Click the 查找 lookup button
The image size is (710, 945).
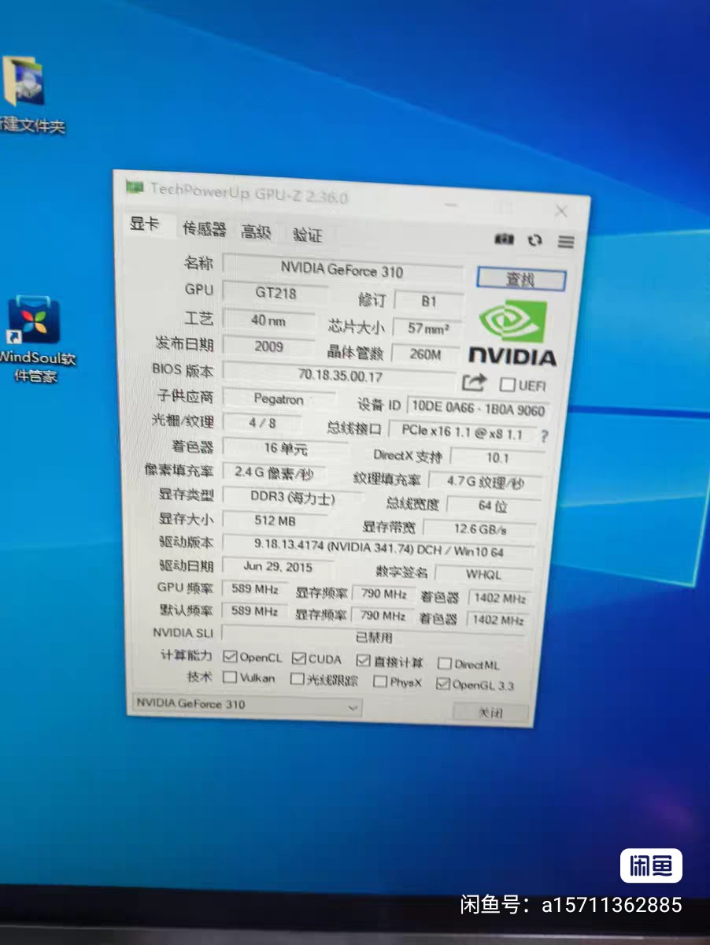coord(520,280)
